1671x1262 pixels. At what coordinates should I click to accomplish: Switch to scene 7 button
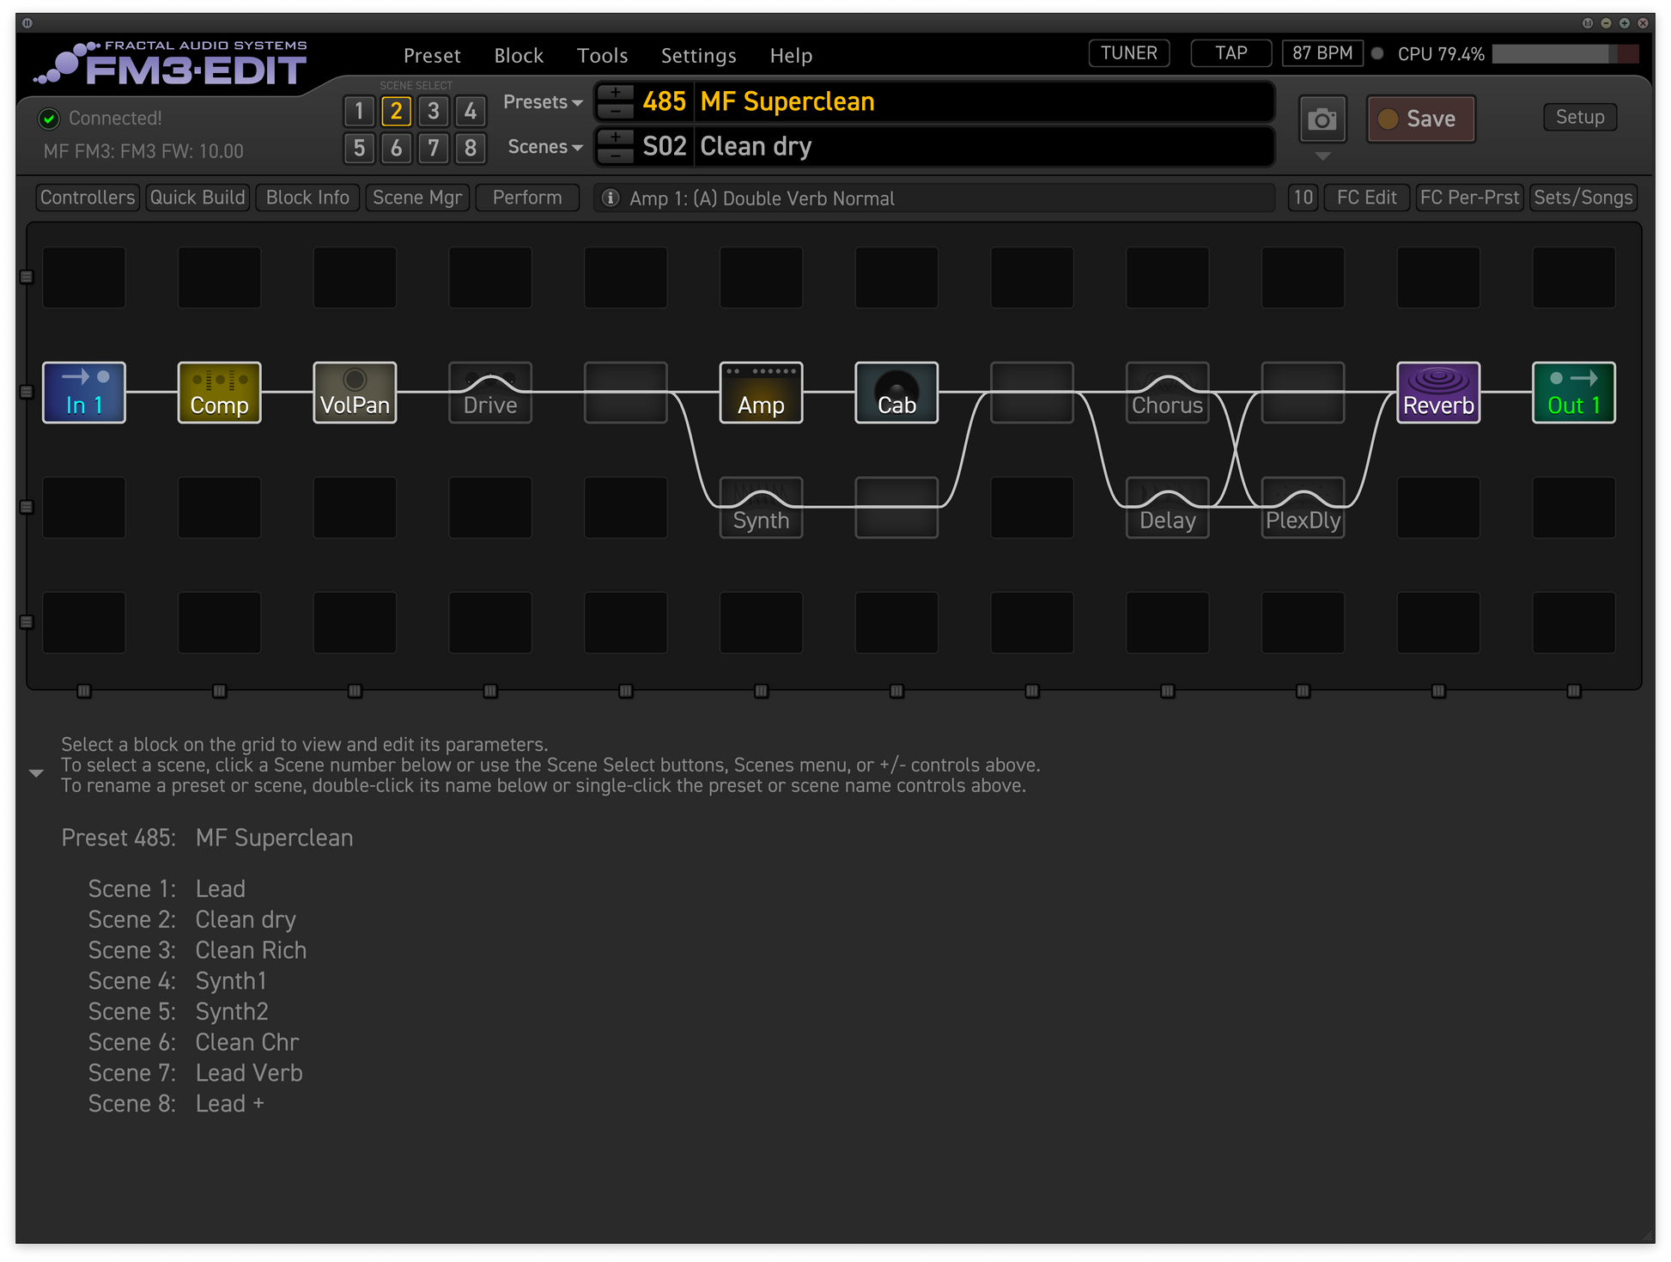(x=434, y=148)
